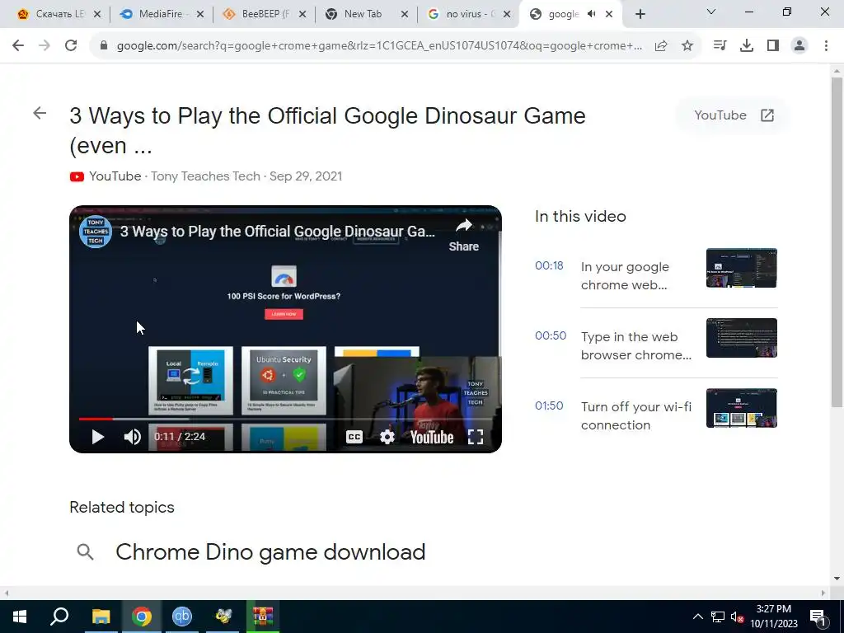Go back with the browser back arrow

[18, 46]
